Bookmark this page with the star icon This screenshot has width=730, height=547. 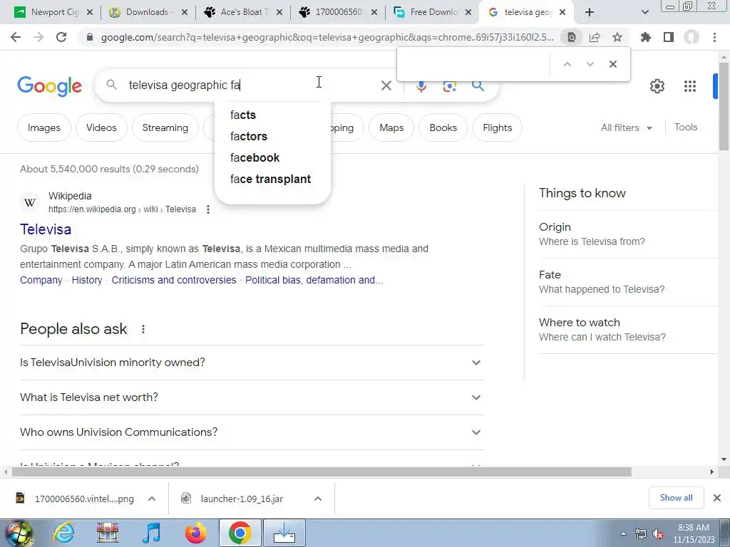click(x=617, y=37)
